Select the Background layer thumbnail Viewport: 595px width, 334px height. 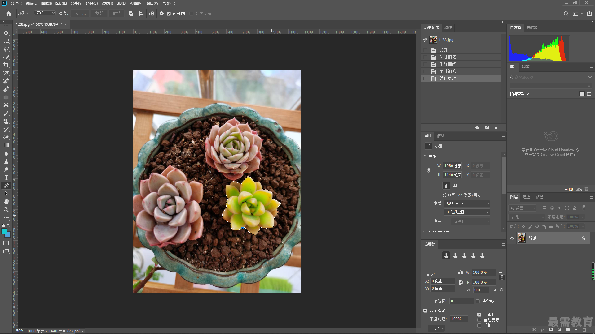pyautogui.click(x=522, y=238)
